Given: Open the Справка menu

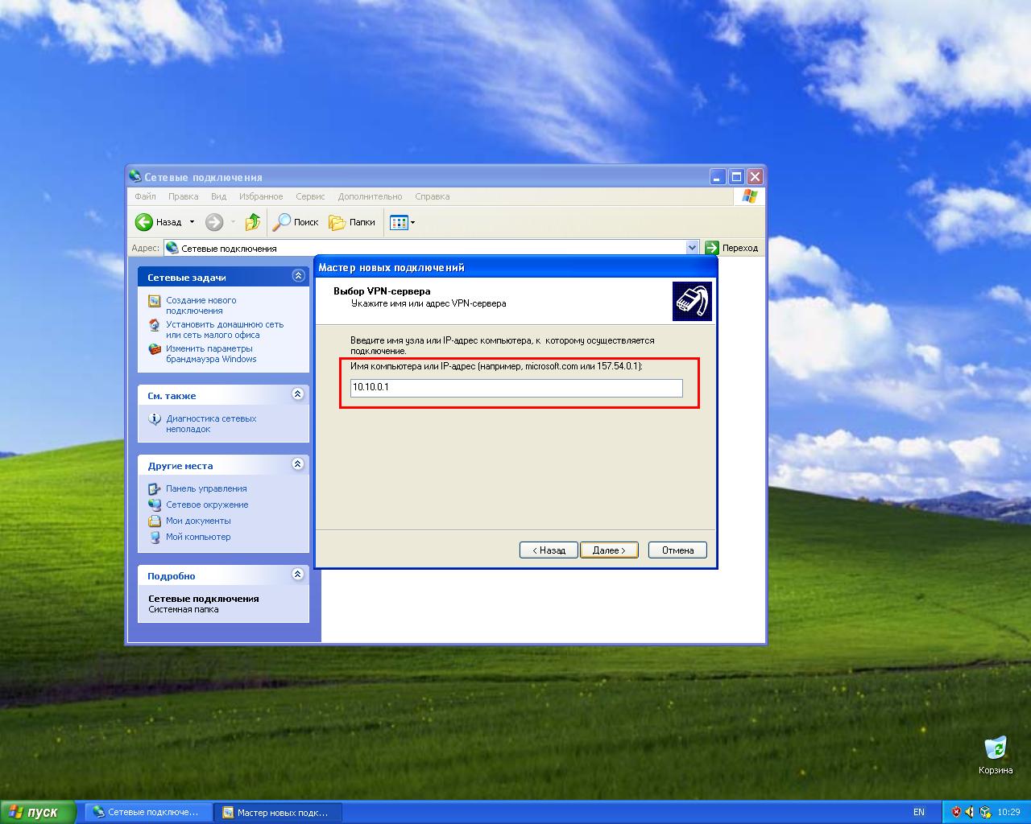Looking at the screenshot, I should coord(432,196).
